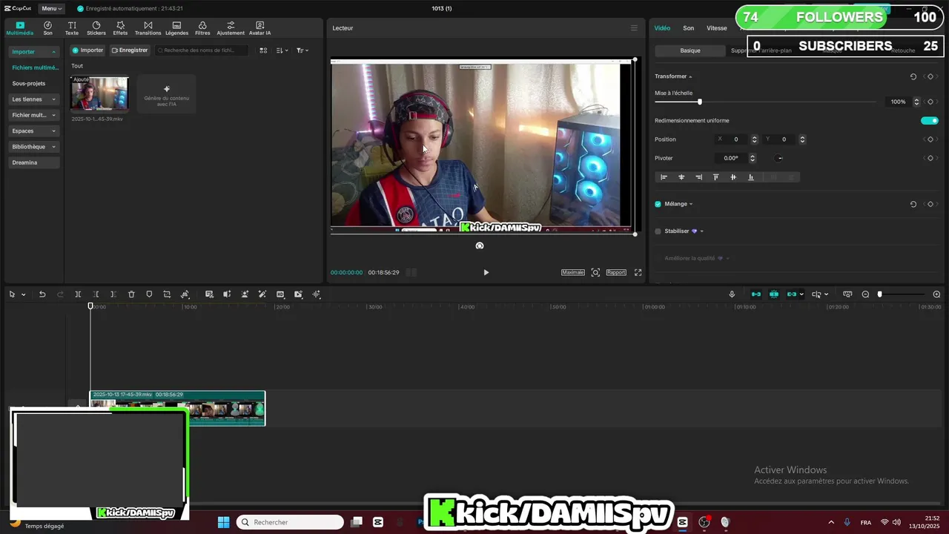Click the Rapport aspect ratio button
949x534 pixels.
616,272
